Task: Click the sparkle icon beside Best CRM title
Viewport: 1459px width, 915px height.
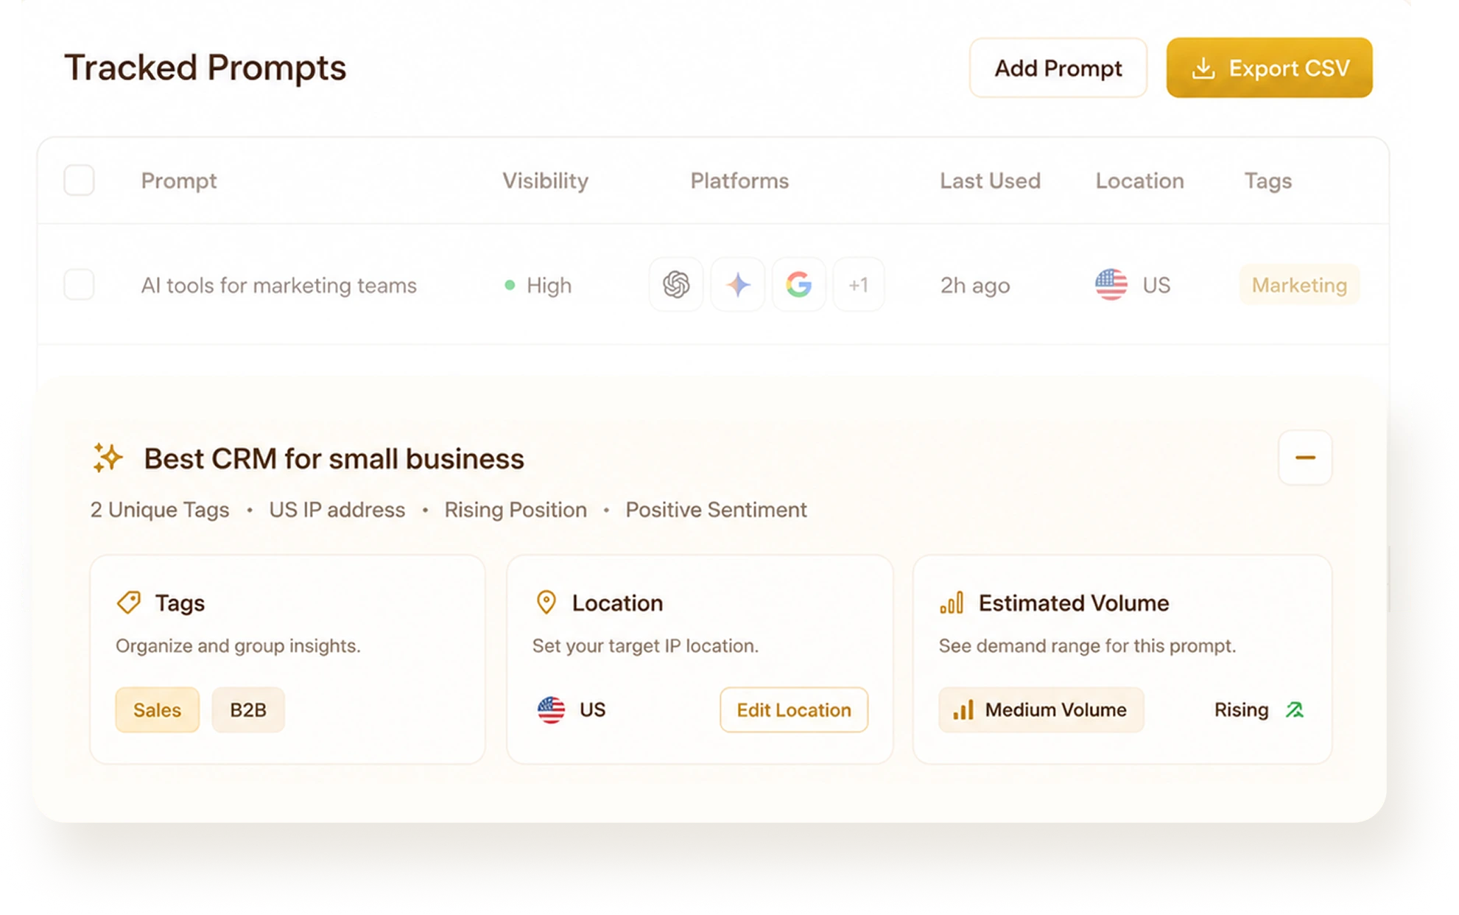Action: point(108,458)
